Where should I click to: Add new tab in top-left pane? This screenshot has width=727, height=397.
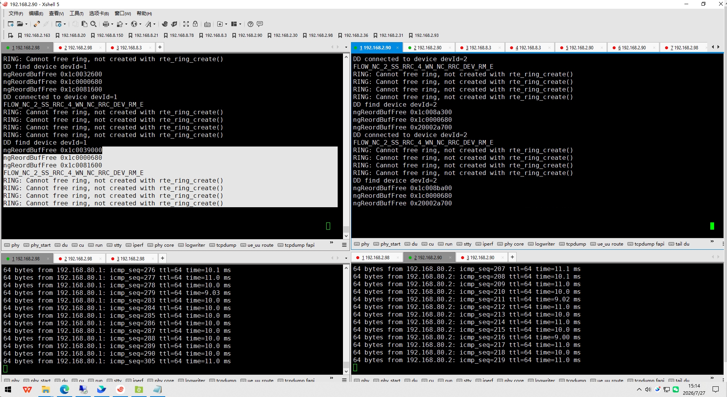(160, 47)
